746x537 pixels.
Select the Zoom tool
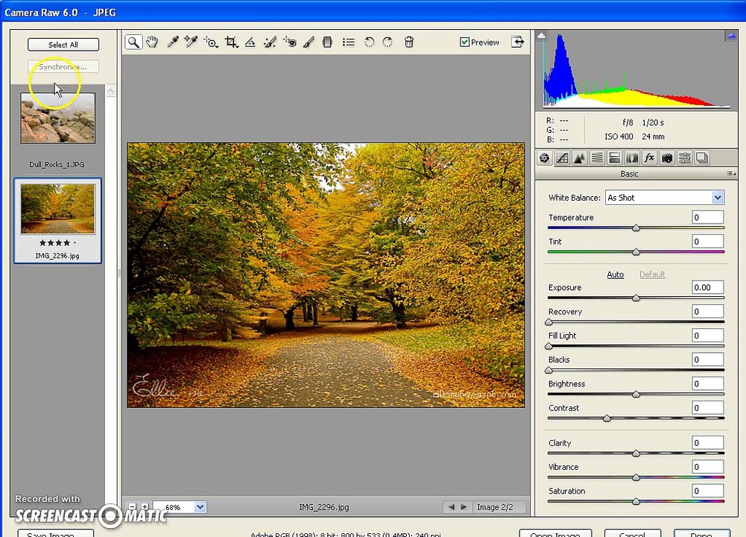(133, 42)
